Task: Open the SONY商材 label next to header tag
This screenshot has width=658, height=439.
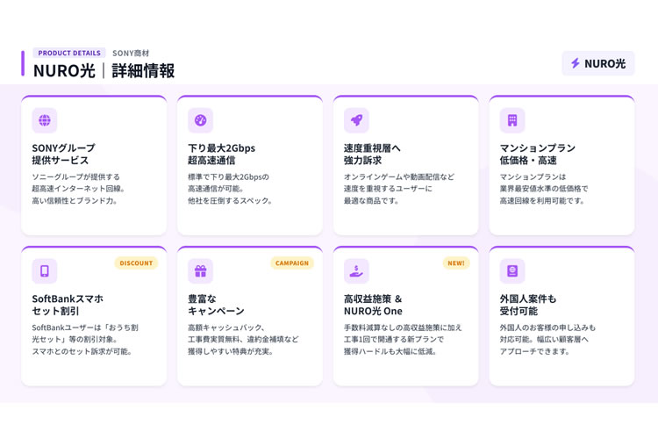Action: click(x=131, y=54)
